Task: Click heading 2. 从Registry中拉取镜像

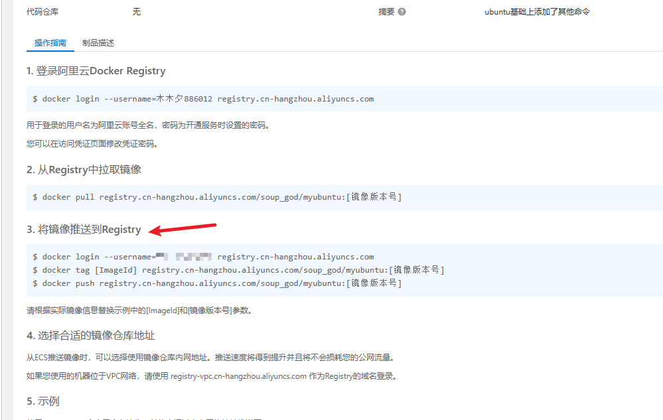Action: (x=84, y=170)
